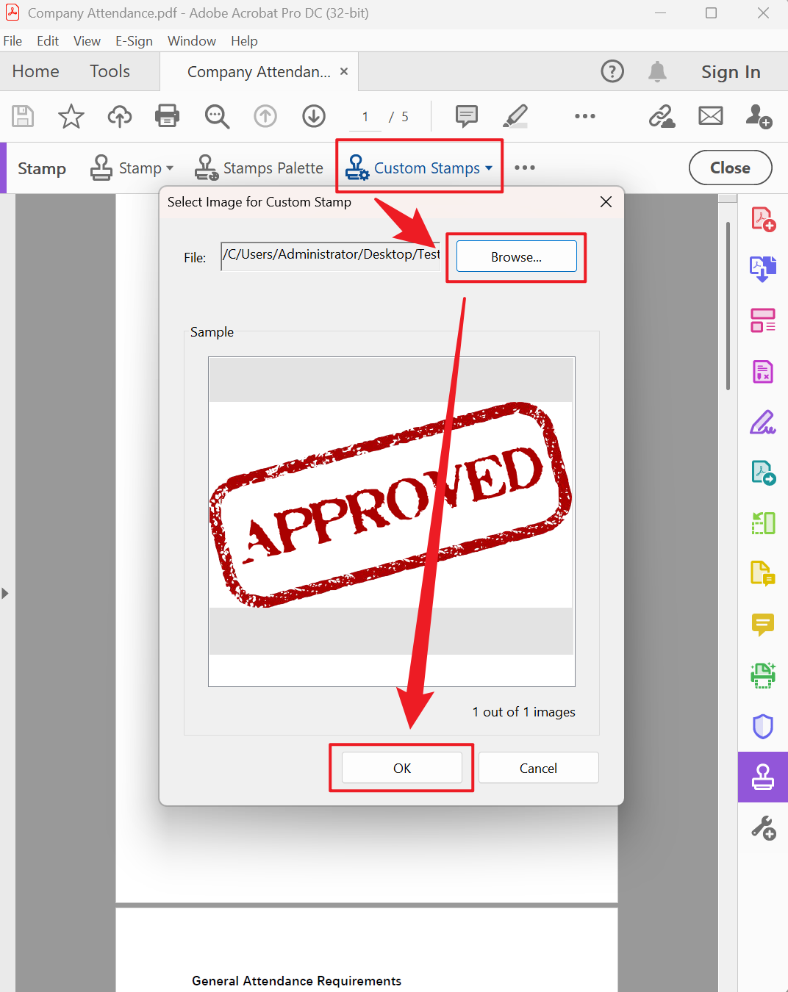Open notifications bell

click(x=657, y=71)
